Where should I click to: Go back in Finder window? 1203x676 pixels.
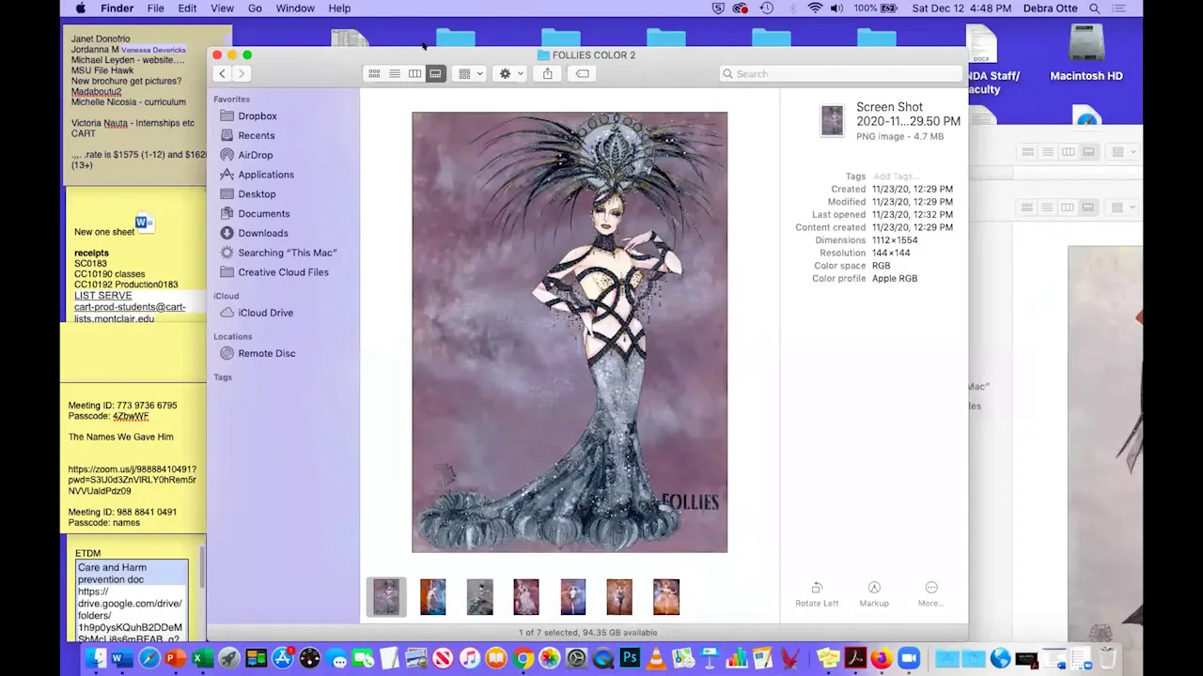(x=222, y=73)
